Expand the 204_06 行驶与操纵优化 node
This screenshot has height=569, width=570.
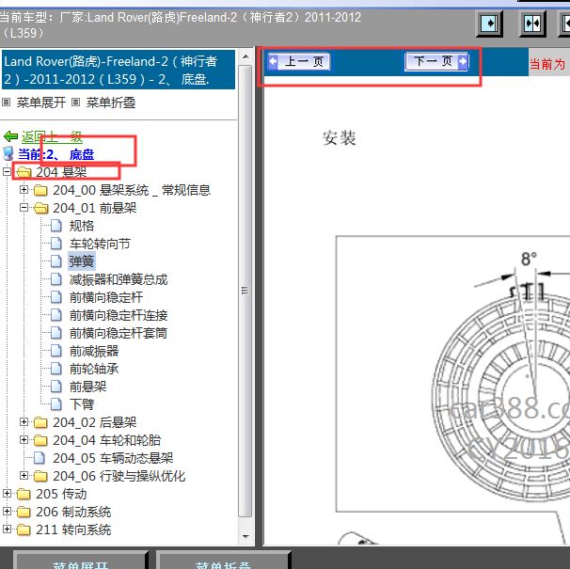pyautogui.click(x=24, y=476)
